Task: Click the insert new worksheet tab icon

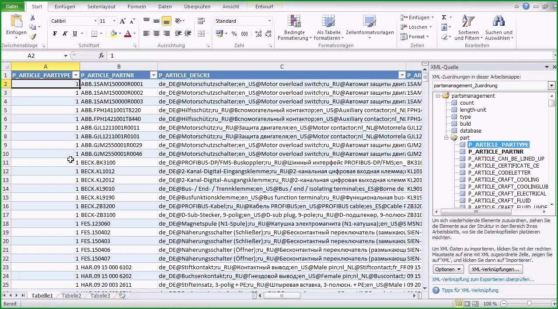Action: pyautogui.click(x=122, y=295)
